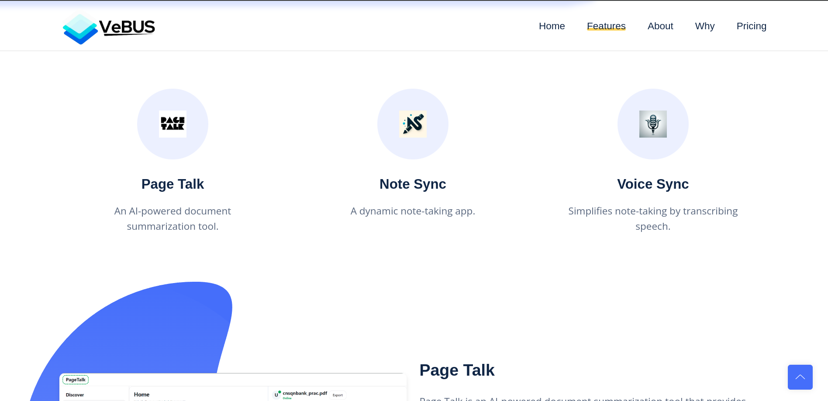Click the Page Talk feature icon
Image resolution: width=828 pixels, height=401 pixels.
pos(172,124)
